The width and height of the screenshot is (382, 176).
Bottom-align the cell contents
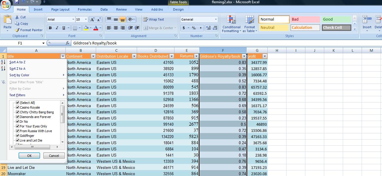point(122,19)
